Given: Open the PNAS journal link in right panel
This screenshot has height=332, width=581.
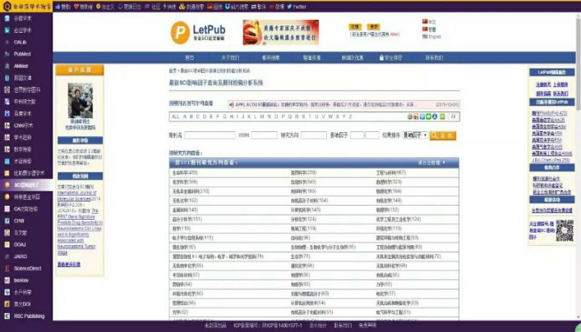Looking at the screenshot, I should [x=549, y=113].
